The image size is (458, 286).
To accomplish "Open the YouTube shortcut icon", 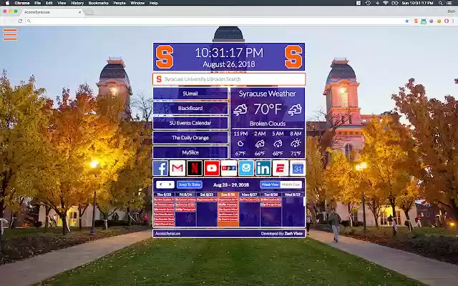I will 212,168.
